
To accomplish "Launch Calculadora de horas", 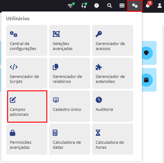I will click(113, 139).
